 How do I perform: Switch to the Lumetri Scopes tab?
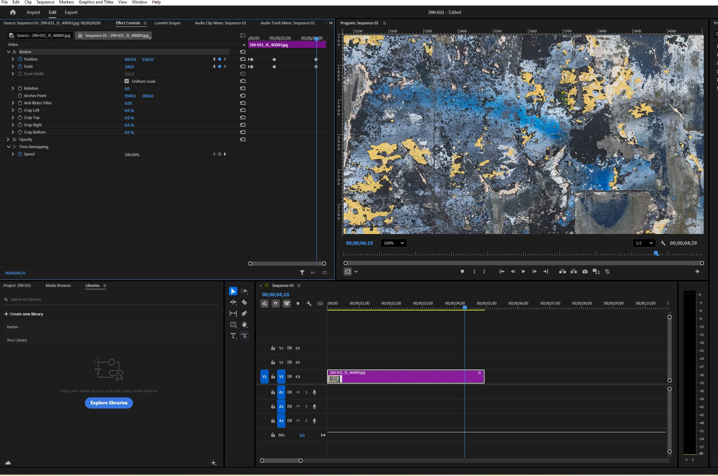pos(167,23)
